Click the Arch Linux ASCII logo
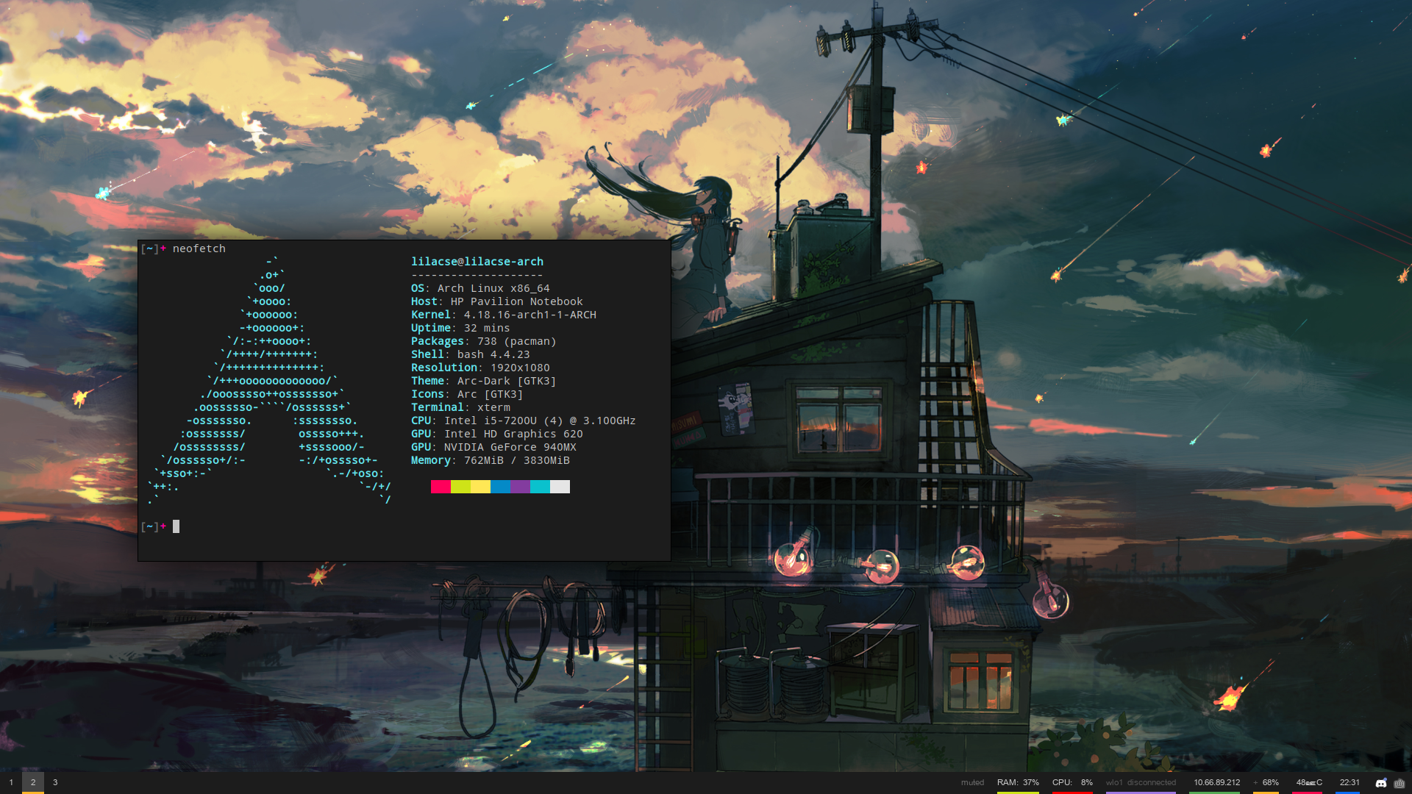 [x=269, y=380]
